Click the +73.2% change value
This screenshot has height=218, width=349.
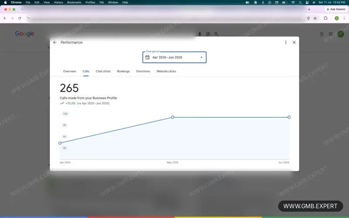point(71,103)
